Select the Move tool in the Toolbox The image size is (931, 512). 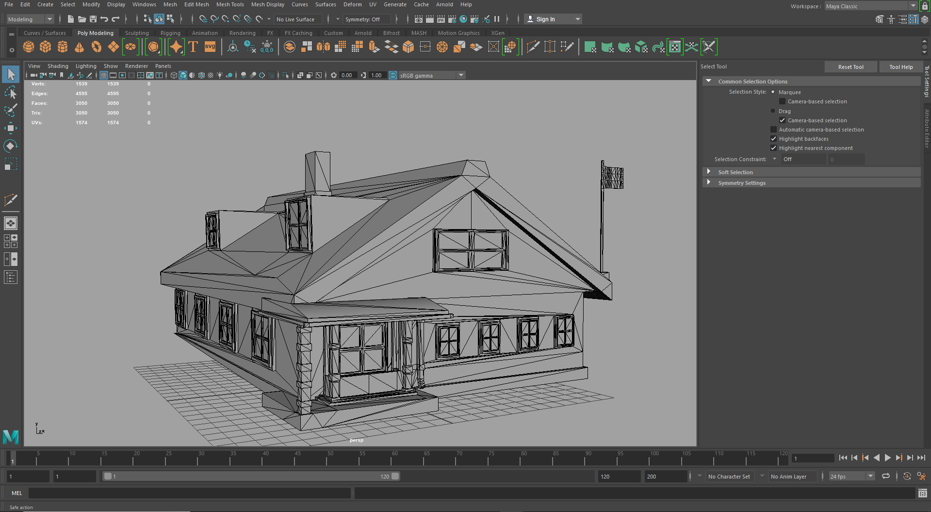coord(11,128)
